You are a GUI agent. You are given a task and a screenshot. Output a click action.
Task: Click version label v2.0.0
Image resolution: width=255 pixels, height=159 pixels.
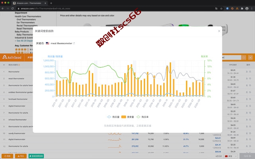coord(218,156)
